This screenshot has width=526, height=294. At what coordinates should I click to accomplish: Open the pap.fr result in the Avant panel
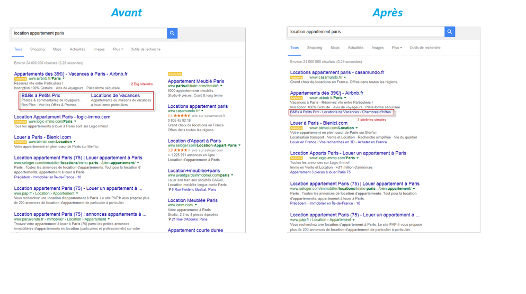(78, 188)
